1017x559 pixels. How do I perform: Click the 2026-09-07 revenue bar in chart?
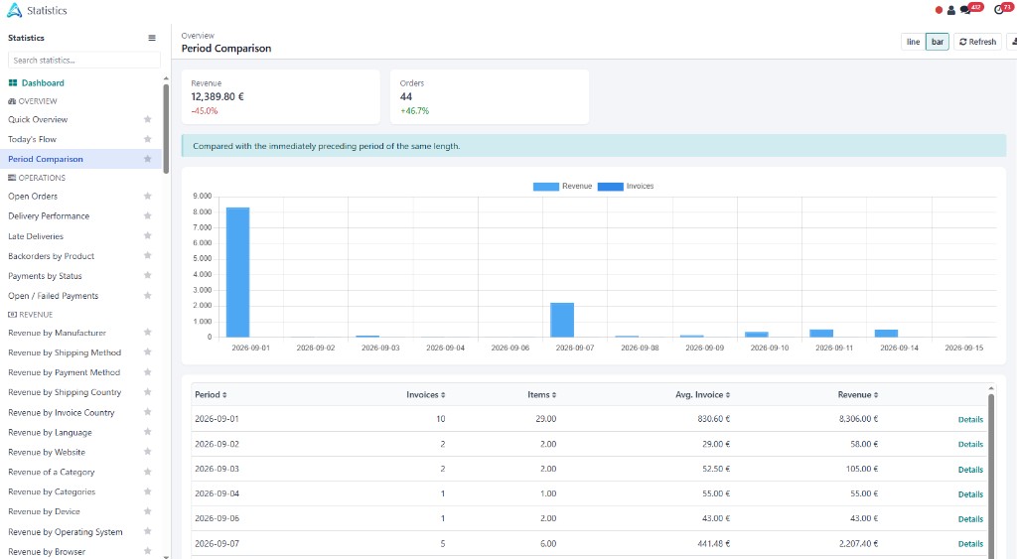click(562, 320)
